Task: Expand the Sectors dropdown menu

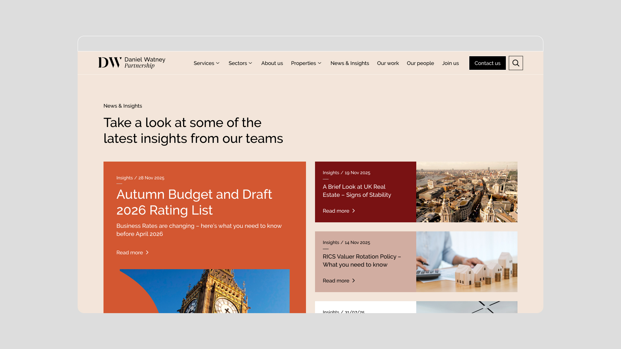Action: 240,63
